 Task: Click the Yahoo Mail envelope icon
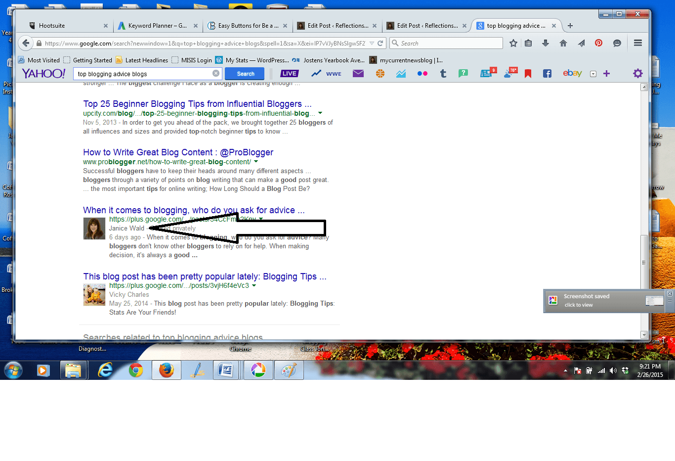pyautogui.click(x=358, y=74)
